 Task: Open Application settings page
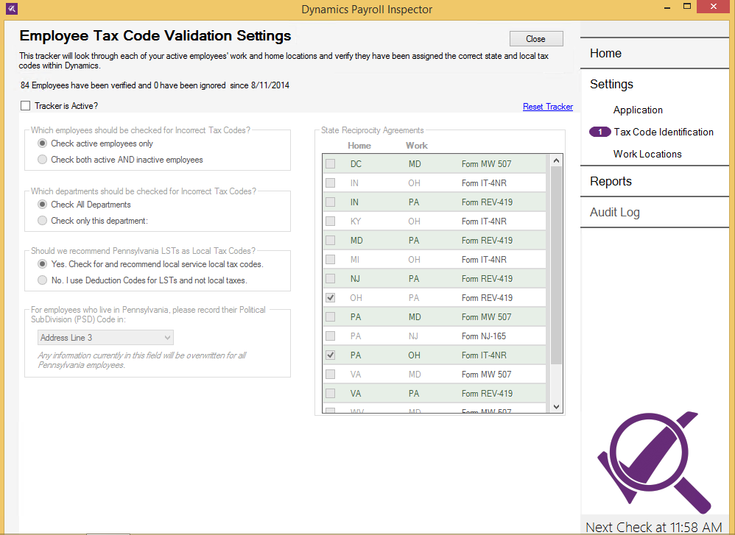click(x=638, y=110)
